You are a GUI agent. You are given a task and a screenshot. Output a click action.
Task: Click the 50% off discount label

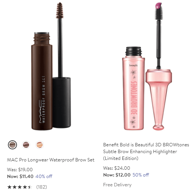tap(141, 175)
